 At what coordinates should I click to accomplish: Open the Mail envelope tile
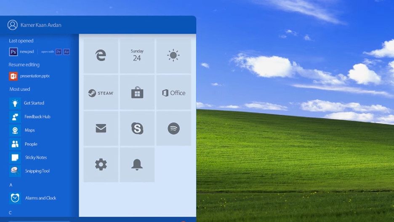101,128
